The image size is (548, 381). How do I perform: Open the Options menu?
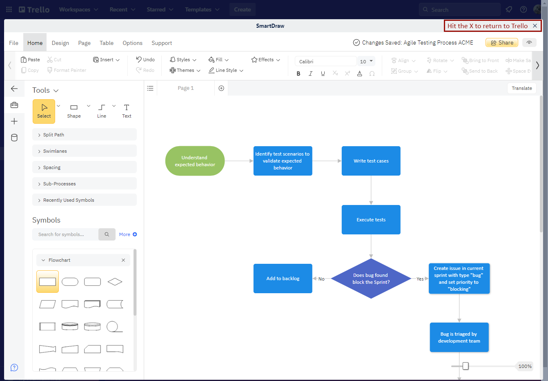tap(132, 42)
